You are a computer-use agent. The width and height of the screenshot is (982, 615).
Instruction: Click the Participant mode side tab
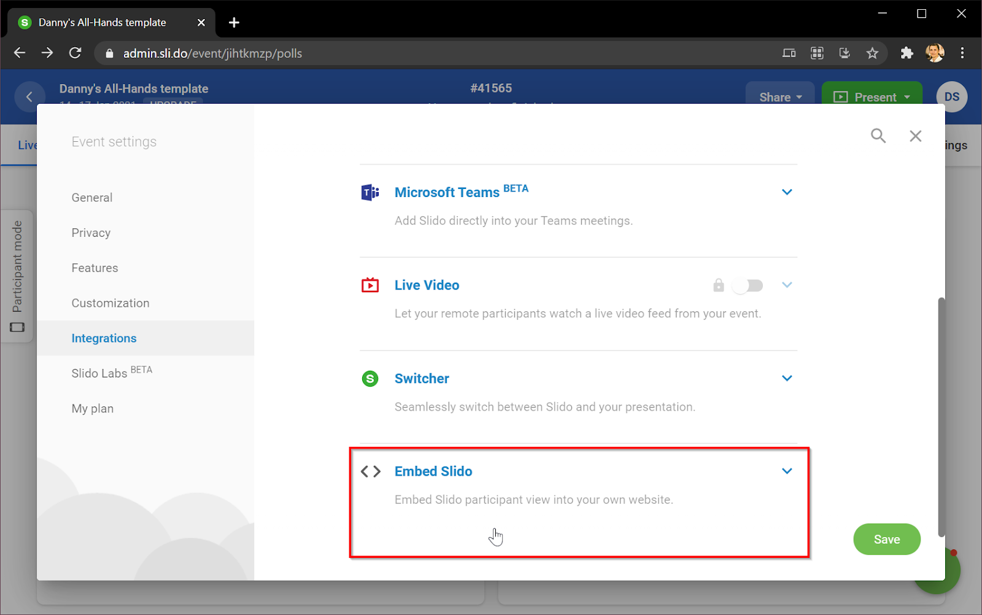(x=17, y=276)
